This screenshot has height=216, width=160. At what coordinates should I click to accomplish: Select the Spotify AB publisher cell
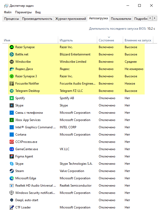tap(67, 98)
